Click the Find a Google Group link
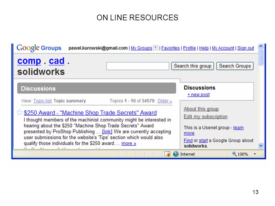The width and height of the screenshot is (275, 206). pos(188,140)
